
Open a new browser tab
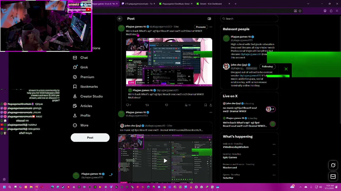click(x=236, y=4)
